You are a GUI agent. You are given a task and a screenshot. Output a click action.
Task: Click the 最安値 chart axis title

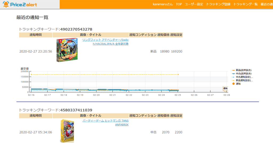click(25, 69)
